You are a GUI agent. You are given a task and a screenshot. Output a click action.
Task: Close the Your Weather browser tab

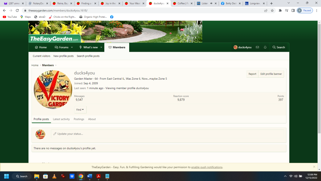[x=144, y=3]
